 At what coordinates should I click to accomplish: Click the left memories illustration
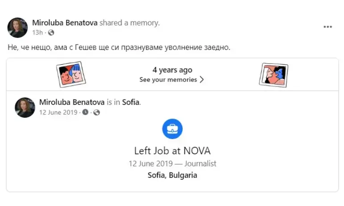coord(71,74)
